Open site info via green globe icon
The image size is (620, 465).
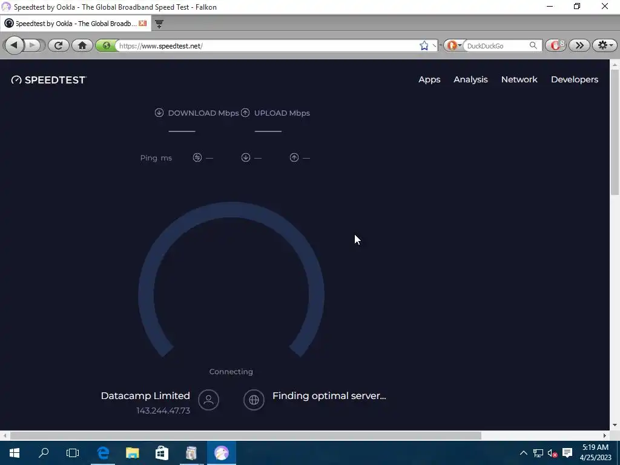tap(106, 45)
